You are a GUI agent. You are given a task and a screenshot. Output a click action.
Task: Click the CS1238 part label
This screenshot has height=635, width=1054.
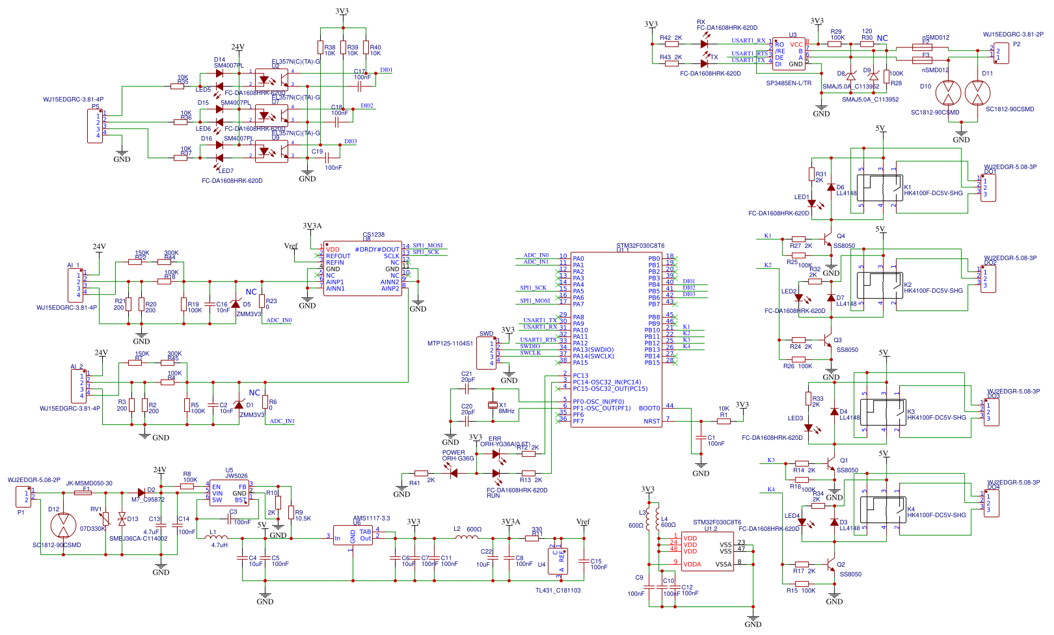[x=373, y=235]
